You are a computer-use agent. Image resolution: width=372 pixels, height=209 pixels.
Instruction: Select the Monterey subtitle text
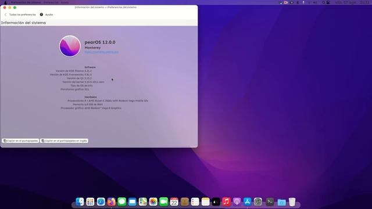tap(92, 48)
